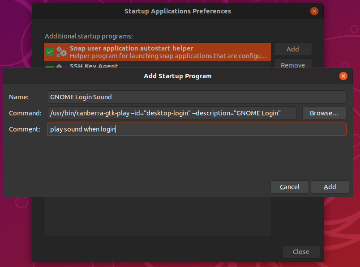Click the Name input field

click(x=197, y=97)
